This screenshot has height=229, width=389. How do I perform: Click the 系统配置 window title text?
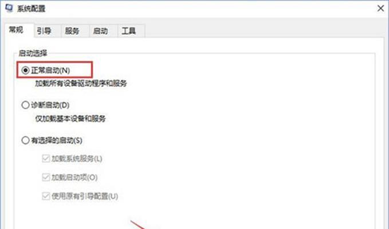32,9
